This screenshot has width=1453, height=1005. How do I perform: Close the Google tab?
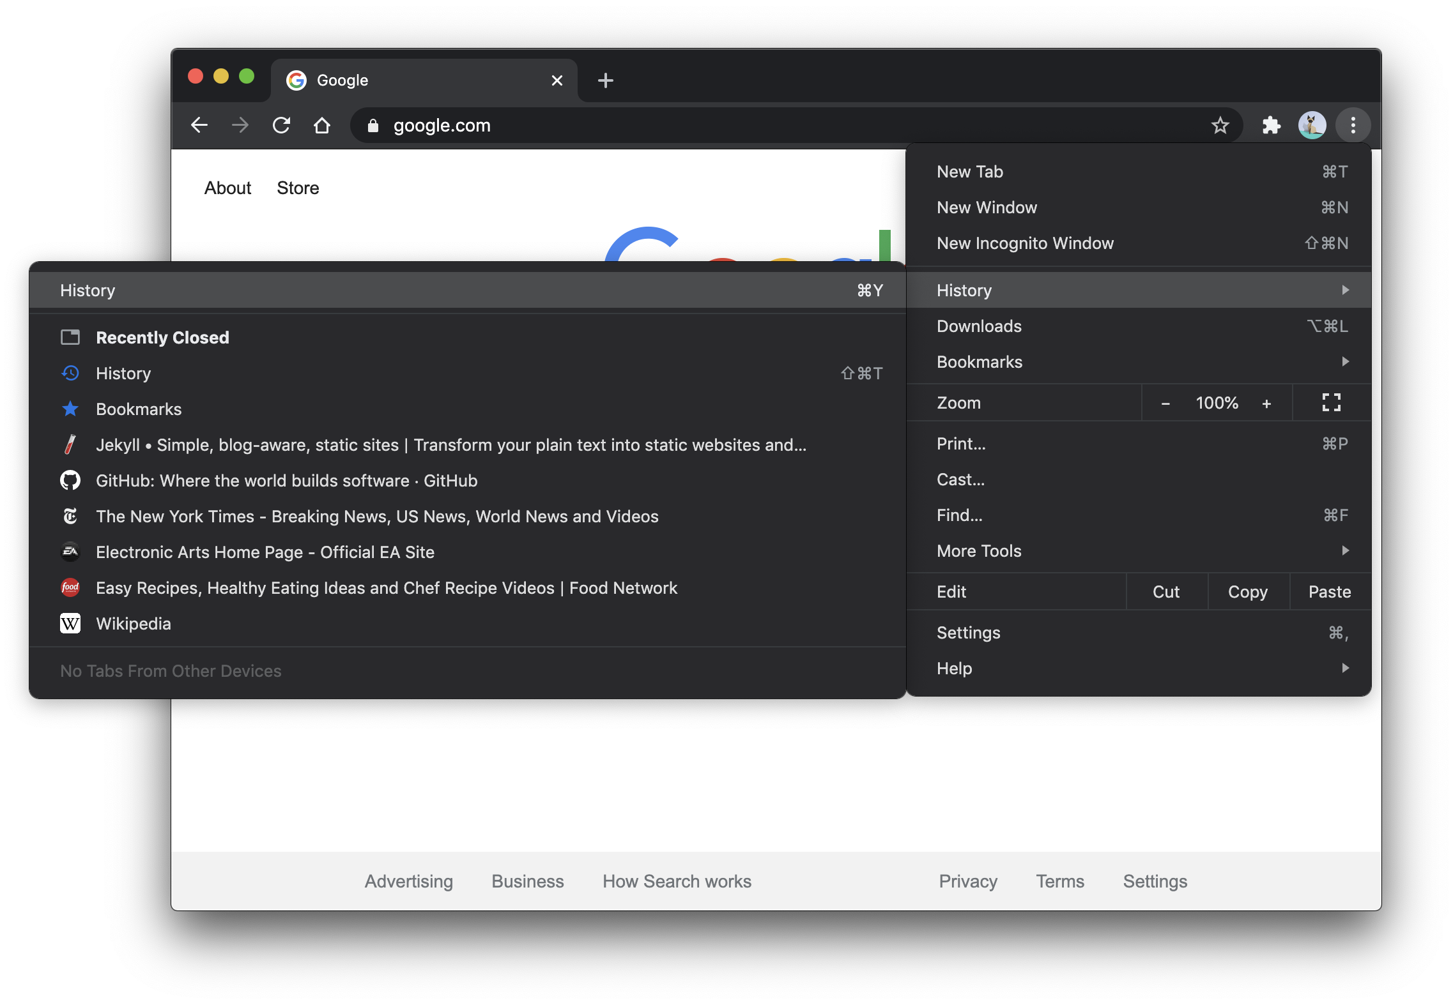[x=557, y=80]
